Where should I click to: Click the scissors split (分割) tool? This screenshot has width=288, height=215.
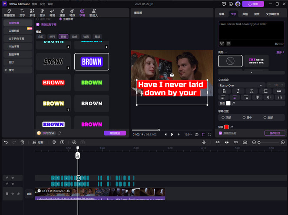click(38, 142)
